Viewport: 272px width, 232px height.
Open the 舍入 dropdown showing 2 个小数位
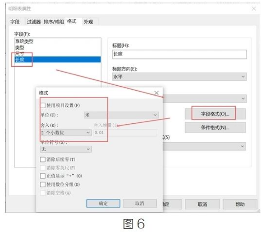click(x=66, y=133)
